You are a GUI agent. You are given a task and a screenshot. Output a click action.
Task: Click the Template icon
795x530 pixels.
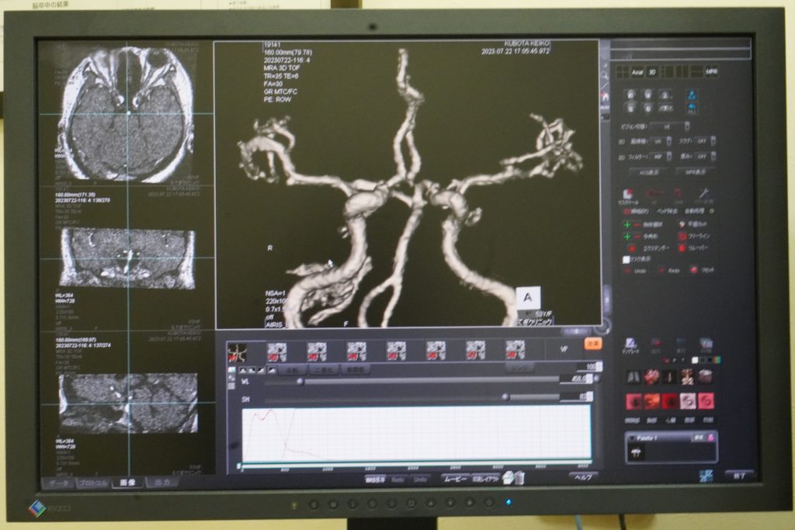pos(631,344)
